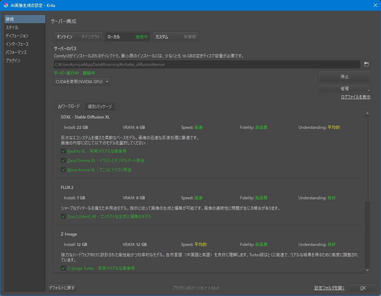The width and height of the screenshot is (381, 296).
Task: Select the プラグイン settings page
Action: [25, 60]
